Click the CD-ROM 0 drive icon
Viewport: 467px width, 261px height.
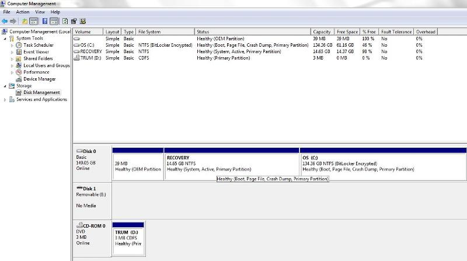(79, 225)
